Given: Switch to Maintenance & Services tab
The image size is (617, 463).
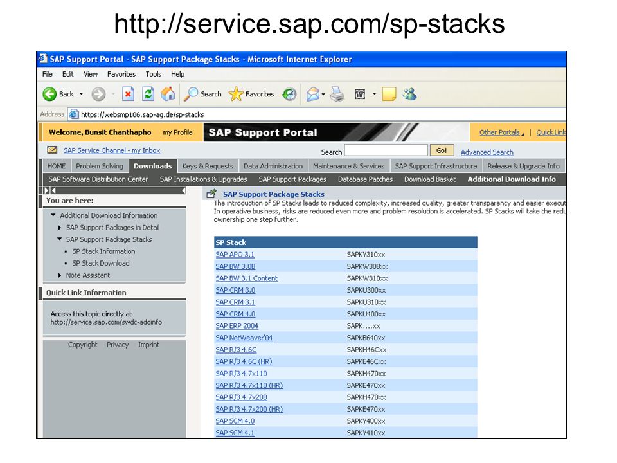Looking at the screenshot, I should (348, 166).
